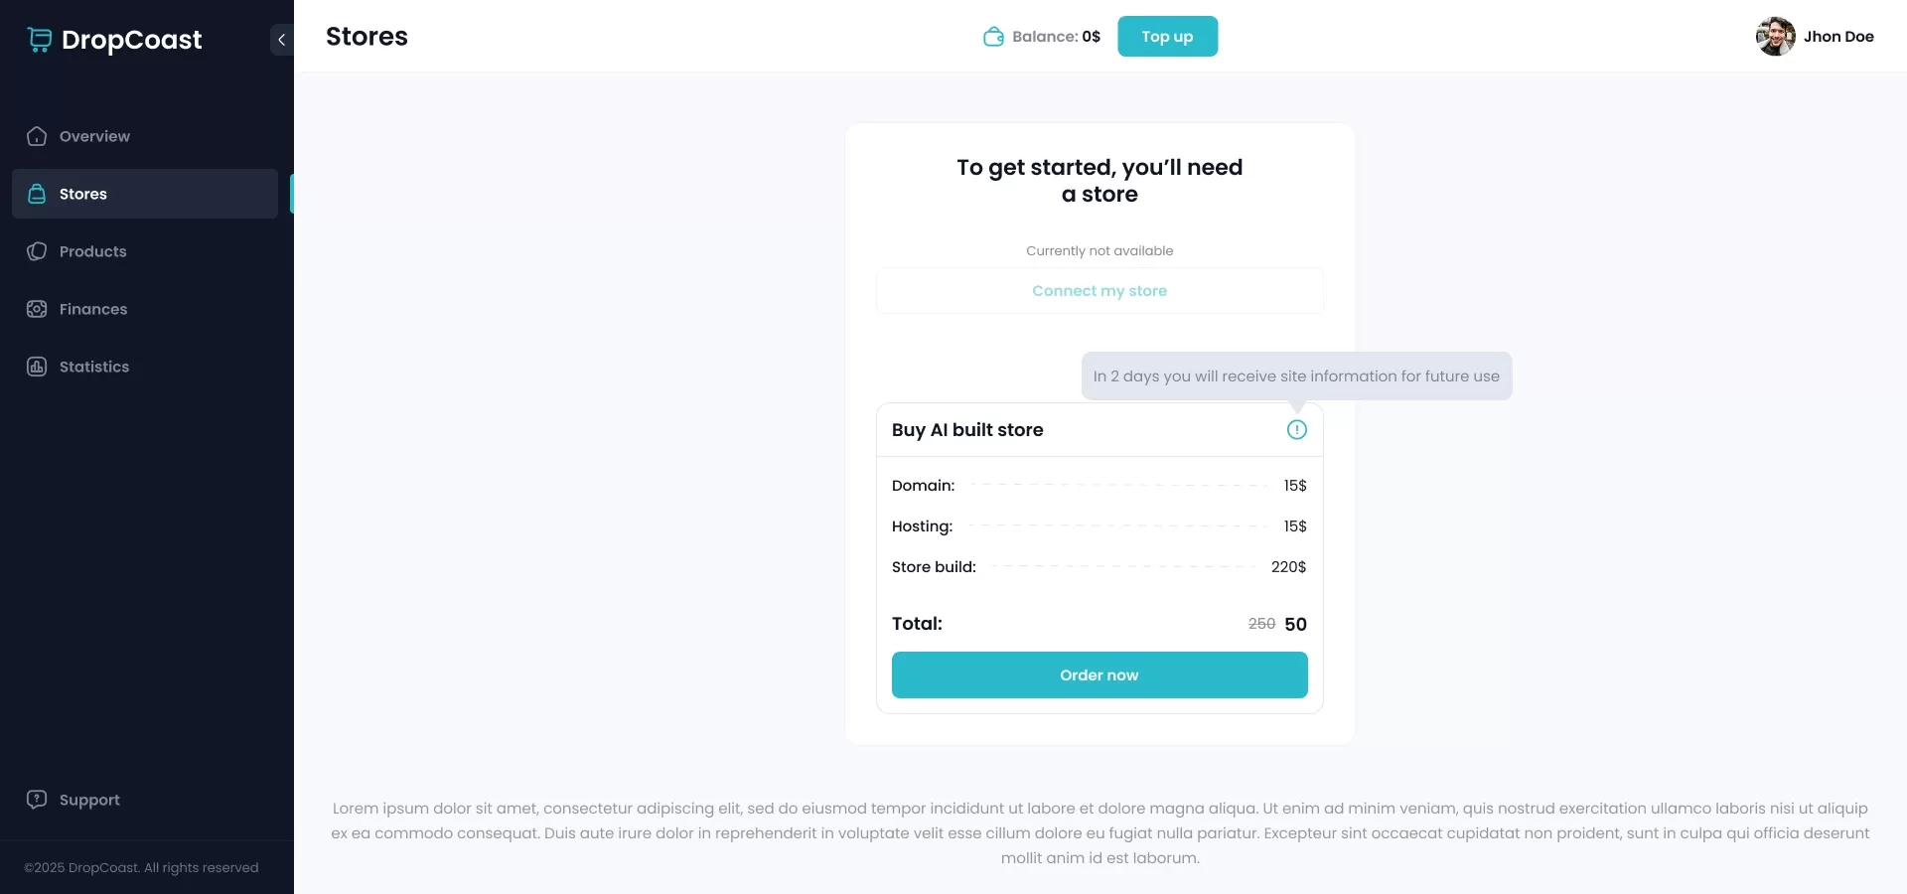Click the Finances icon in sidebar
The width and height of the screenshot is (1907, 894).
click(x=37, y=309)
